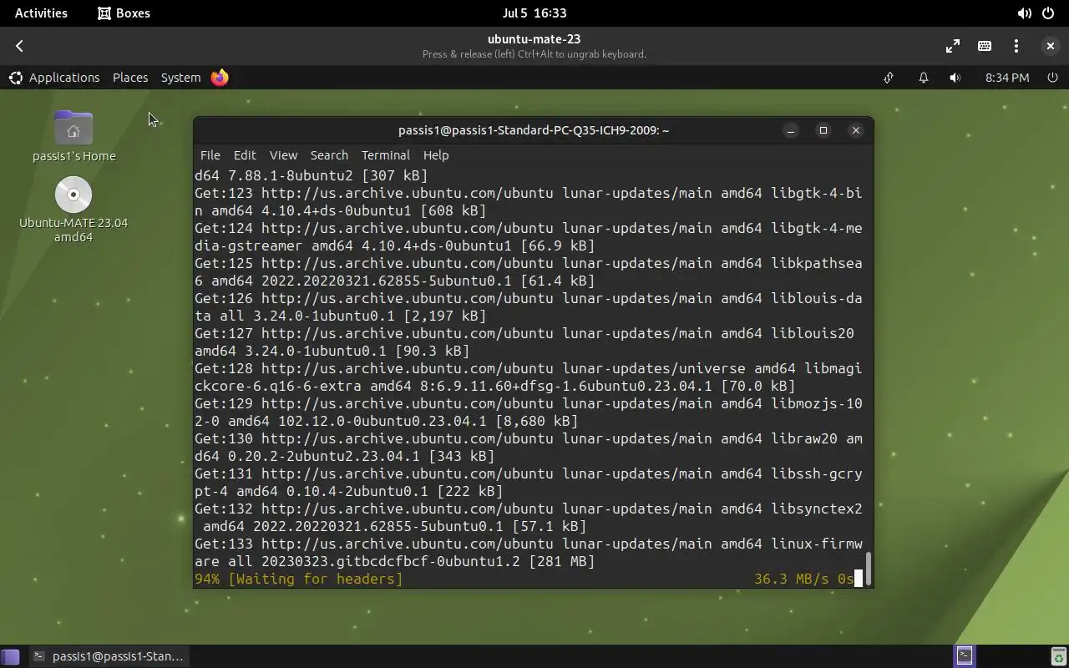Image resolution: width=1069 pixels, height=668 pixels.
Task: Click '94% [Waiting for headers]' progress text
Action: [298, 579]
